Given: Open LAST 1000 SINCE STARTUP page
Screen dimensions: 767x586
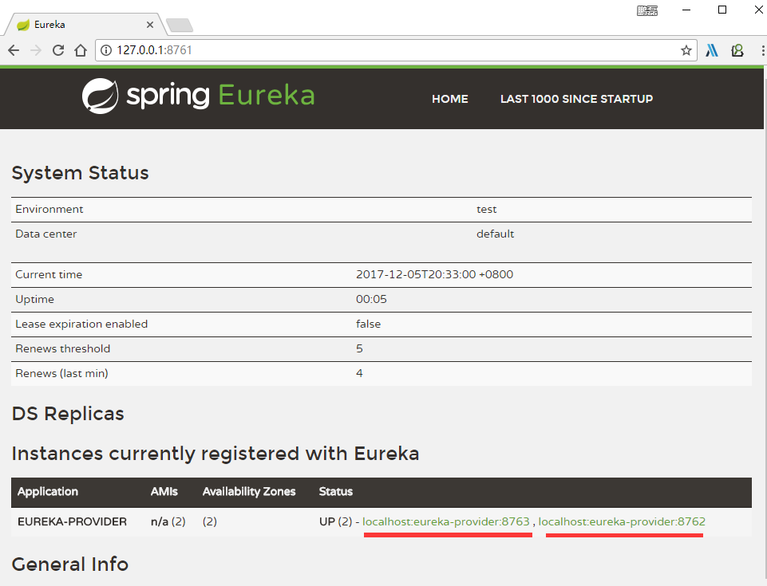Looking at the screenshot, I should 576,99.
